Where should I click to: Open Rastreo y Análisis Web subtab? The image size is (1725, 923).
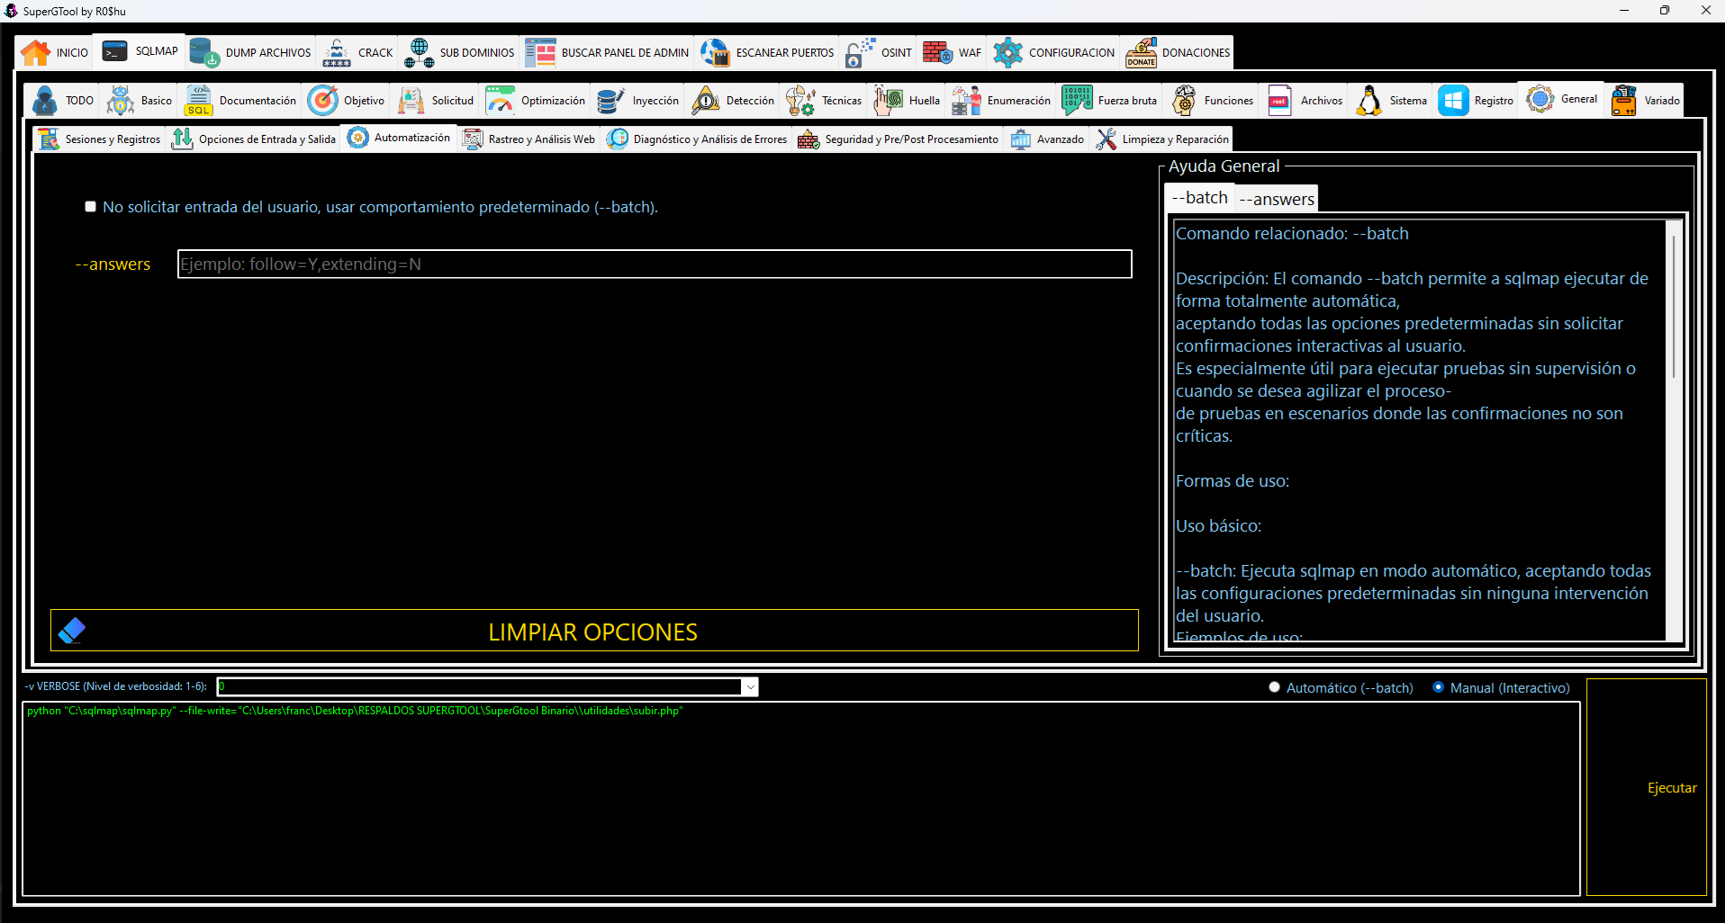tap(528, 139)
